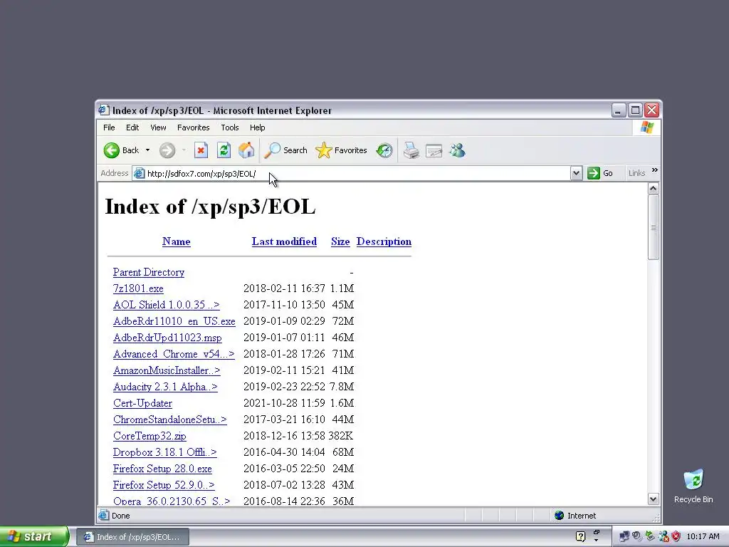
Task: Open the Favorites menu
Action: pos(194,127)
